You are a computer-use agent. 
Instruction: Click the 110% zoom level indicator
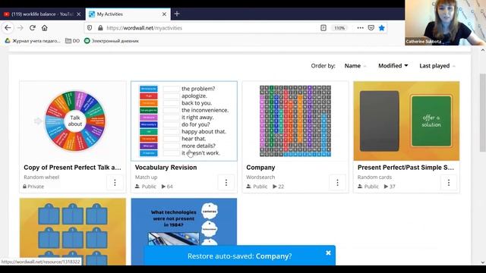339,28
